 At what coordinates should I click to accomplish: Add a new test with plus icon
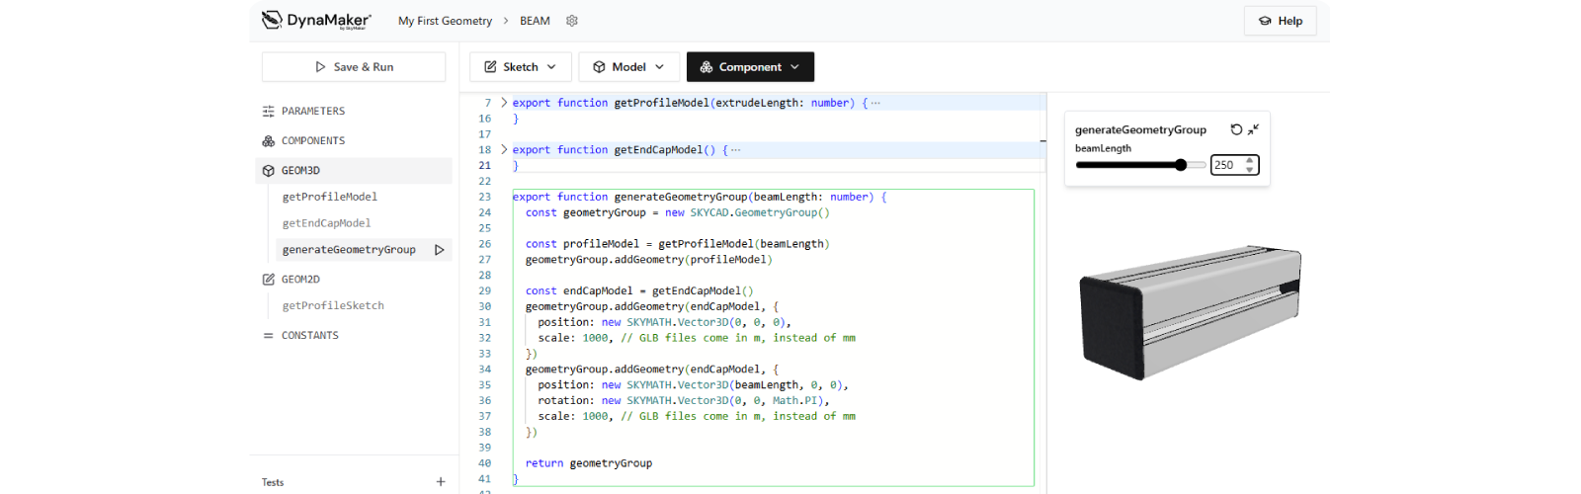(x=441, y=482)
